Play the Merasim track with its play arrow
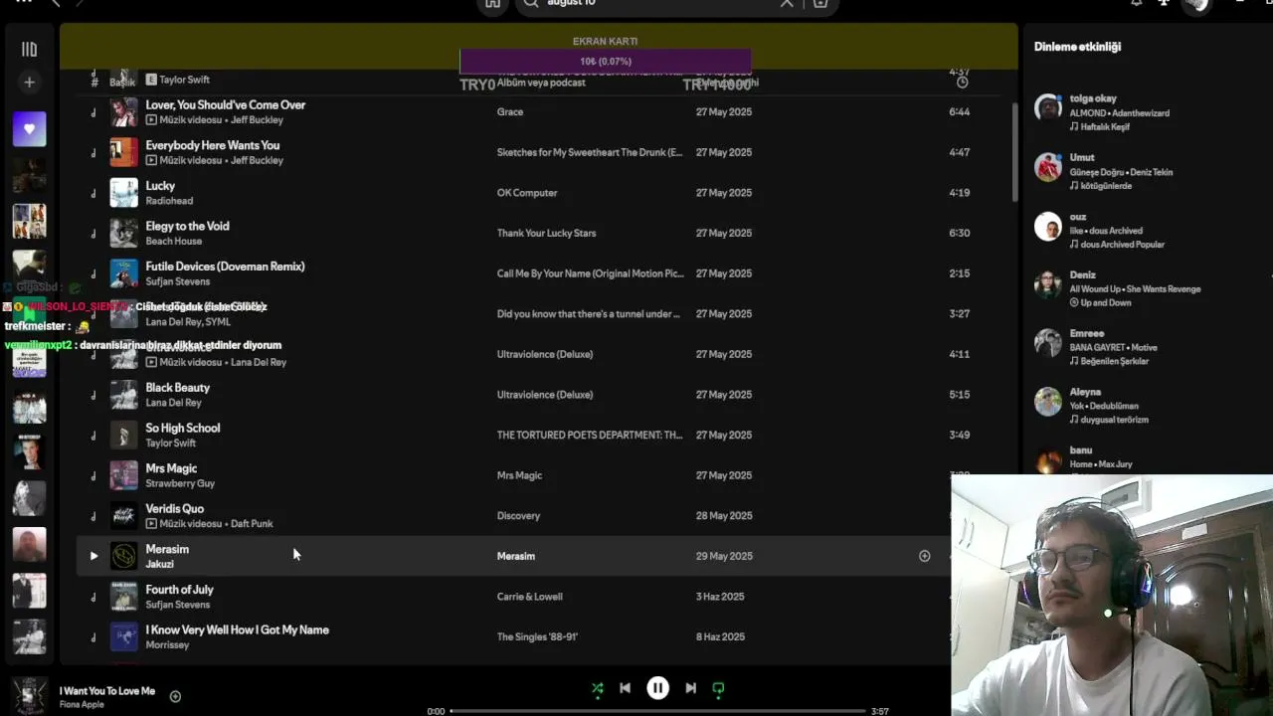 pyautogui.click(x=93, y=556)
